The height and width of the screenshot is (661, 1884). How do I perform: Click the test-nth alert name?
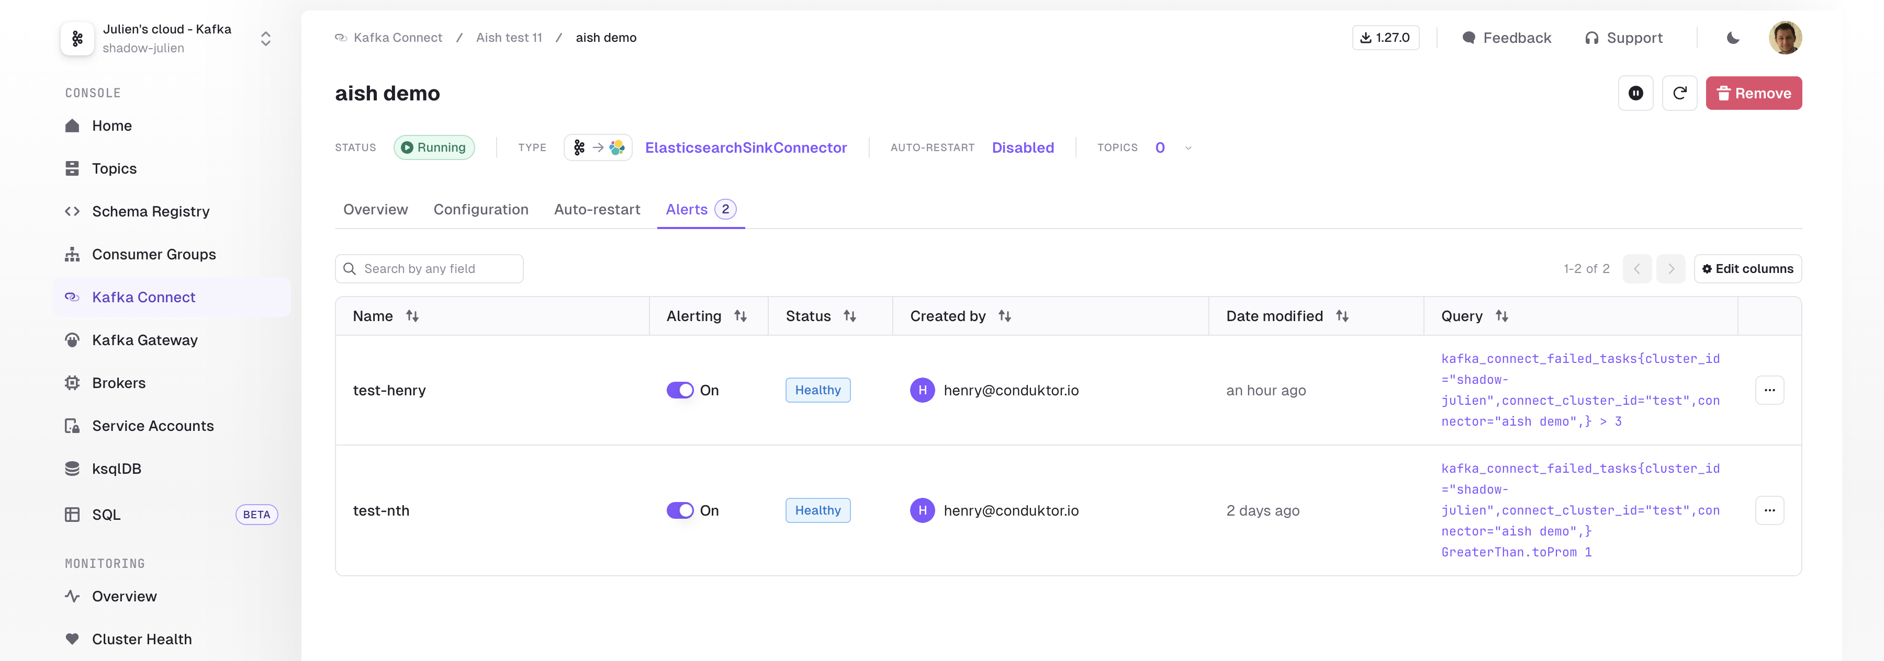coord(381,510)
